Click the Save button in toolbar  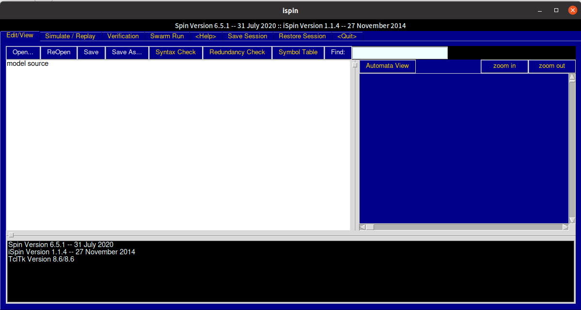pos(91,53)
